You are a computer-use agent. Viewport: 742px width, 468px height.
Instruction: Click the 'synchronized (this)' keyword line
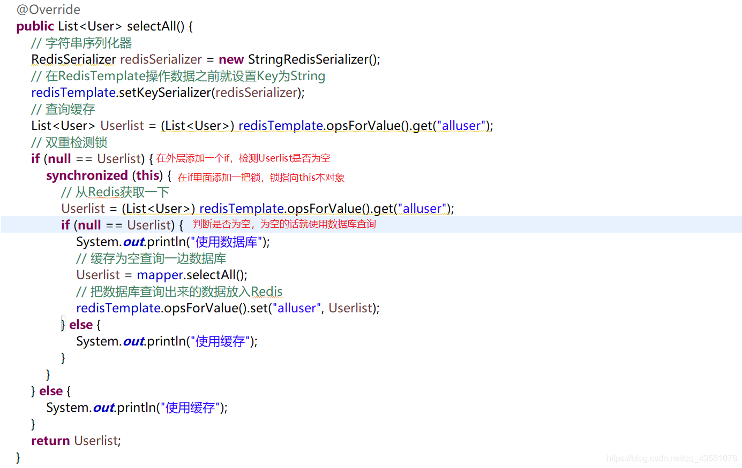(x=109, y=175)
